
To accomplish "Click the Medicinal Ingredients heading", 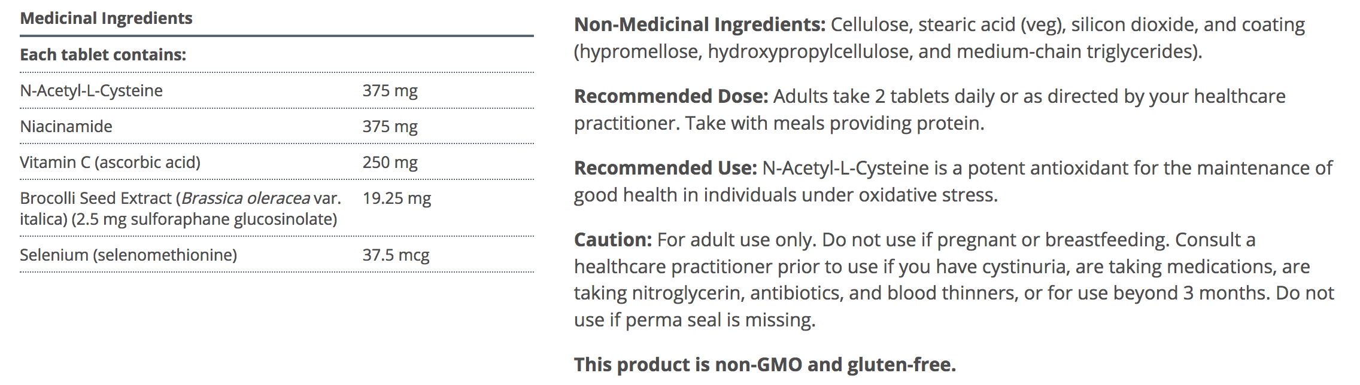I will [x=106, y=19].
